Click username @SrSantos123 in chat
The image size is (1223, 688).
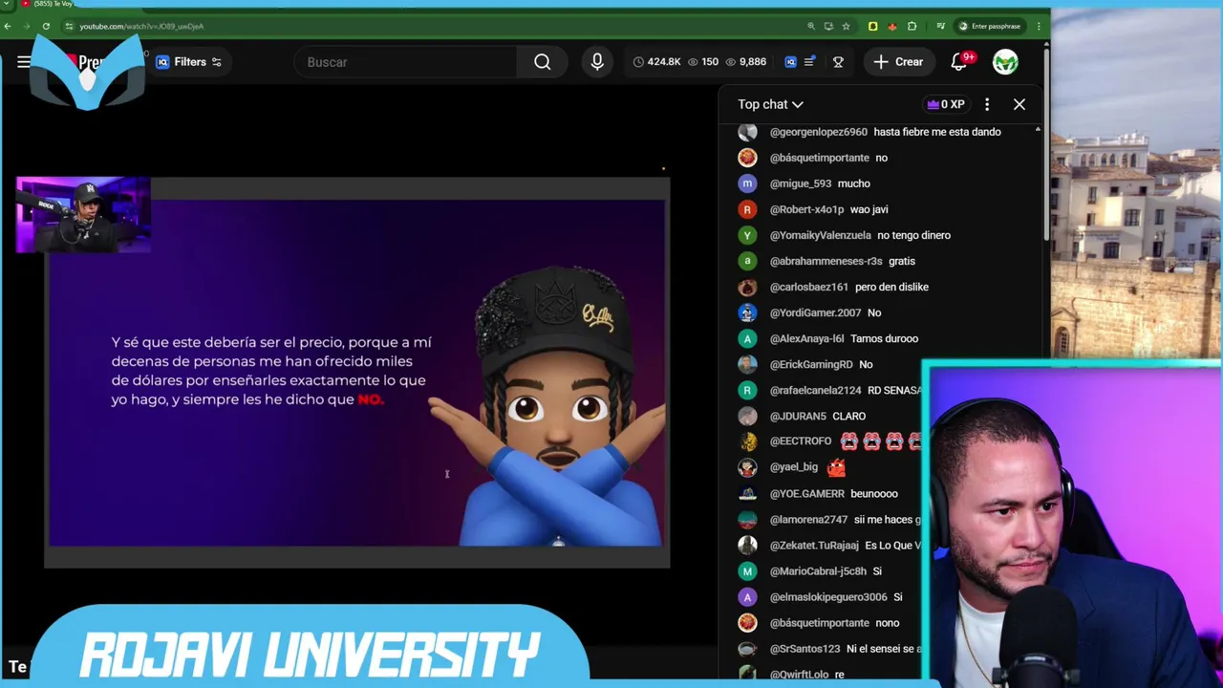[805, 649]
